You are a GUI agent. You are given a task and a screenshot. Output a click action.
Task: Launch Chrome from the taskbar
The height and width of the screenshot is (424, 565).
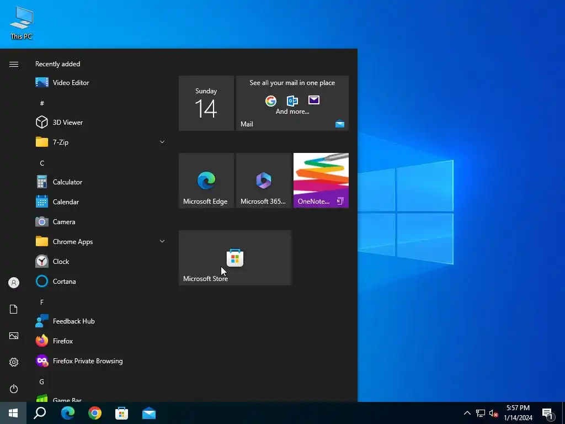[x=95, y=413]
